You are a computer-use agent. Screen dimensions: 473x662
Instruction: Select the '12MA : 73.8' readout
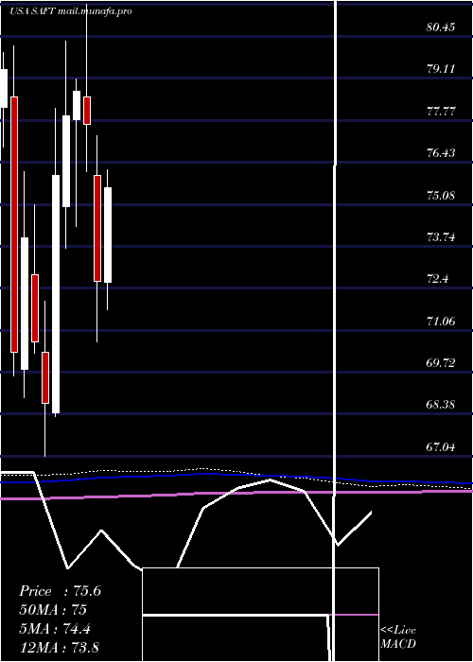59,648
